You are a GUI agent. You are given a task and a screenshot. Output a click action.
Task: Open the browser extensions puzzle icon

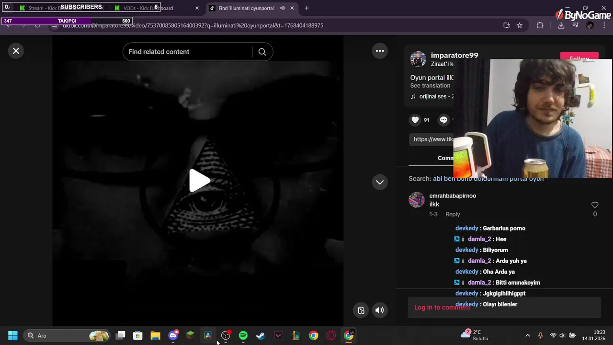tap(540, 25)
